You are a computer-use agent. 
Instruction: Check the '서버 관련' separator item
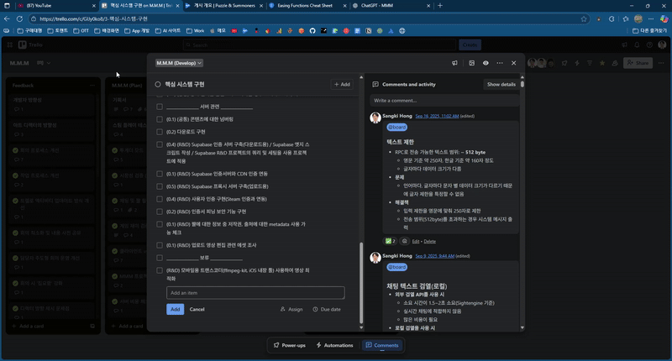coord(160,107)
